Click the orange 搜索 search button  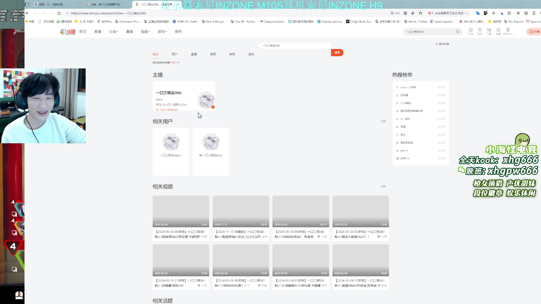click(337, 53)
